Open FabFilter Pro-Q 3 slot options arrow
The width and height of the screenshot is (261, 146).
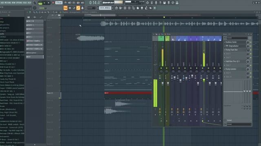[x=224, y=61]
